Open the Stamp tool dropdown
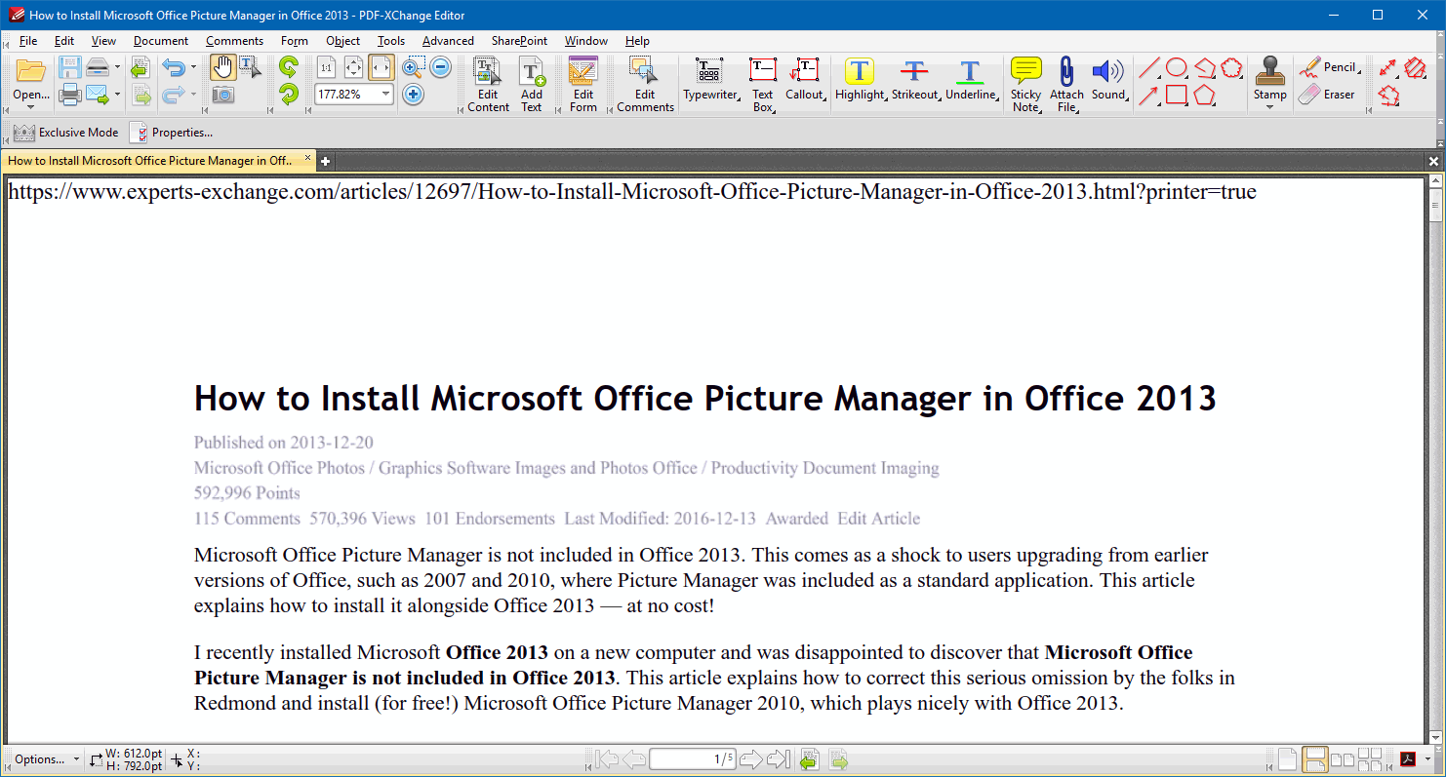 [1270, 106]
